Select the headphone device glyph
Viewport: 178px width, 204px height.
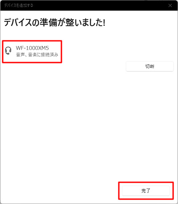[8, 51]
